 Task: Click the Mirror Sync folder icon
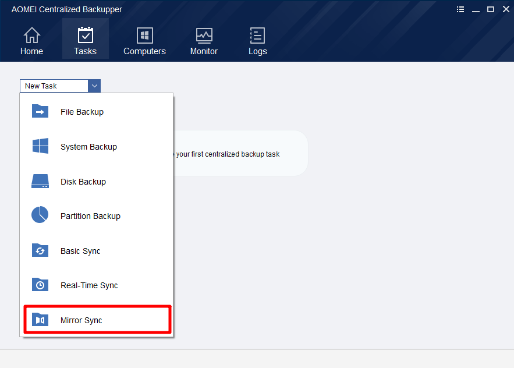[x=40, y=320]
